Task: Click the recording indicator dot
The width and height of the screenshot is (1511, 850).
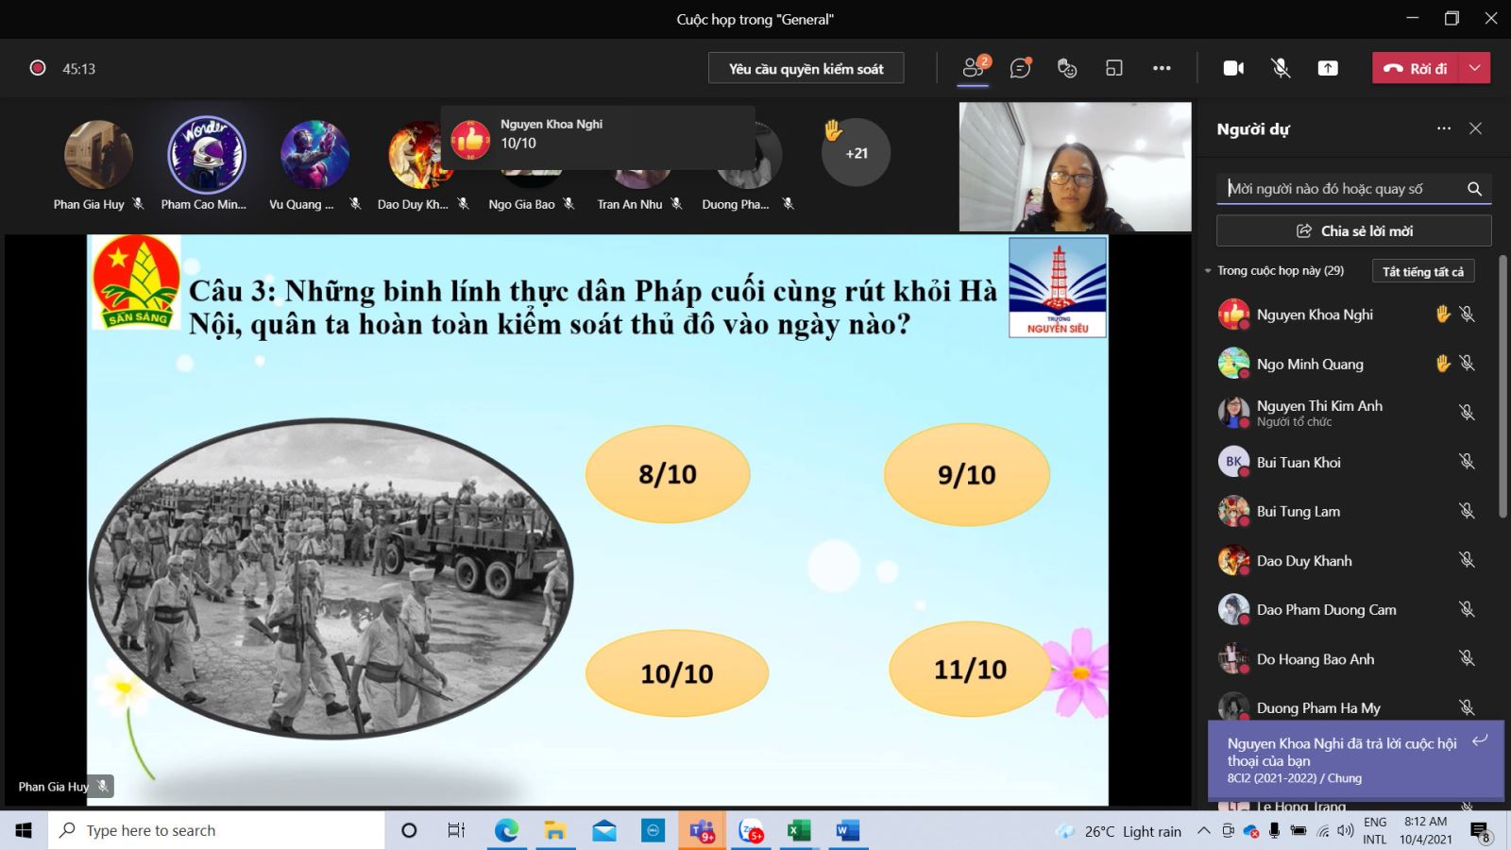Action: pyautogui.click(x=38, y=68)
